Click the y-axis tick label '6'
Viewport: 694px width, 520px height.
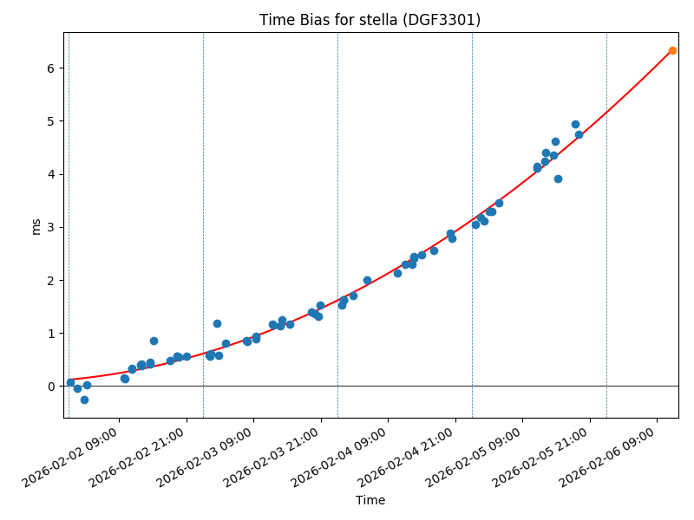(x=52, y=68)
